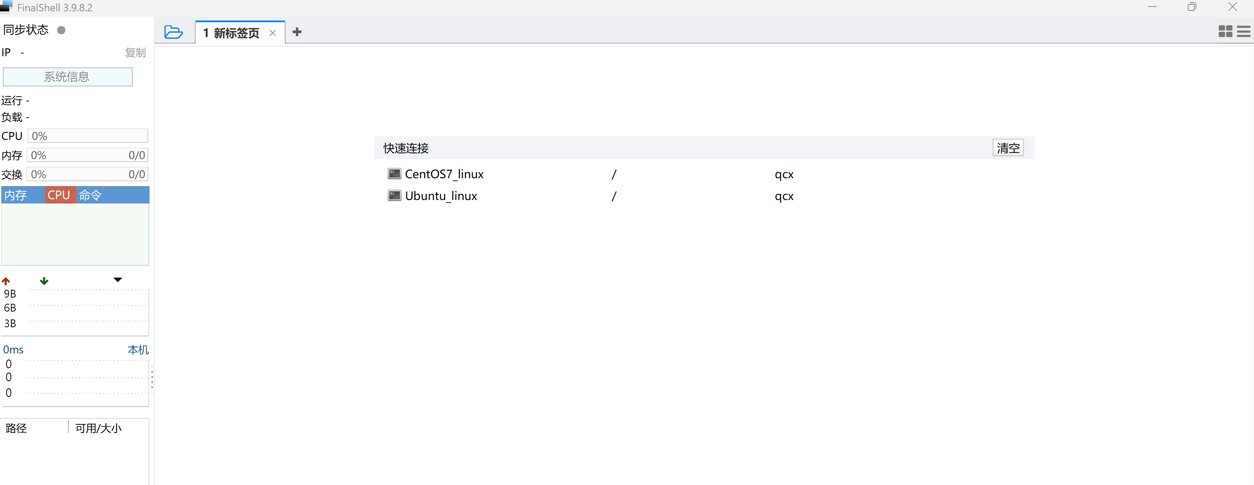Click the red upload arrow icon
Viewport: 1254px width, 485px height.
tap(6, 281)
